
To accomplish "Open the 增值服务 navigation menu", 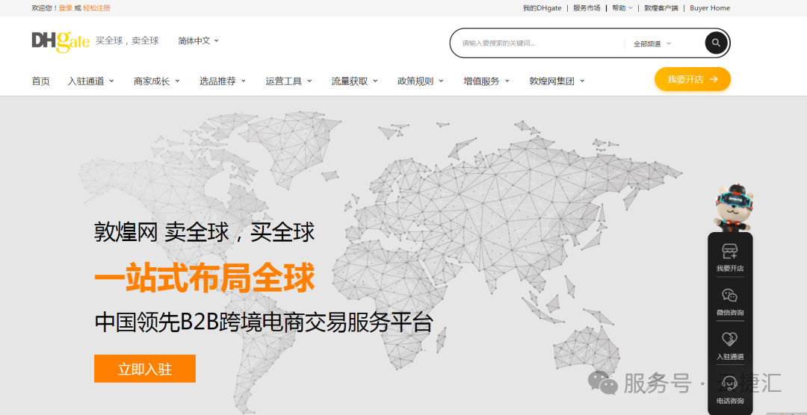I will [x=486, y=81].
